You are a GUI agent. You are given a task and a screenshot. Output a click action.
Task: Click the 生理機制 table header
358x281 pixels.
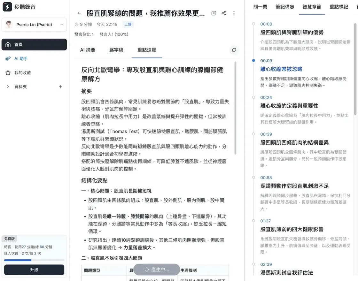188,270
